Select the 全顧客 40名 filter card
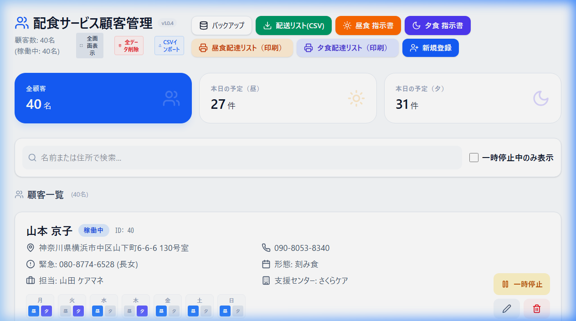576x321 pixels. point(103,97)
